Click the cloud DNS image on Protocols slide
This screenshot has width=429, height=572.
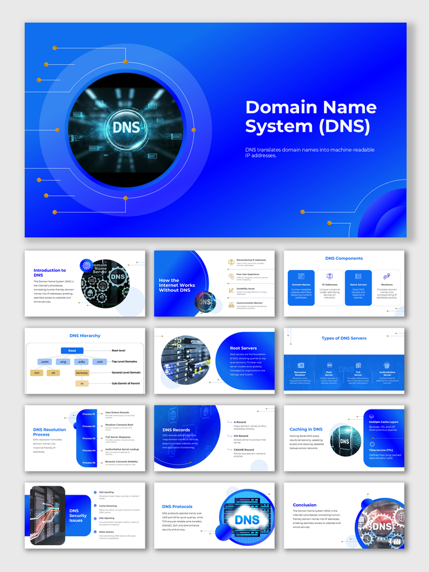click(x=247, y=518)
